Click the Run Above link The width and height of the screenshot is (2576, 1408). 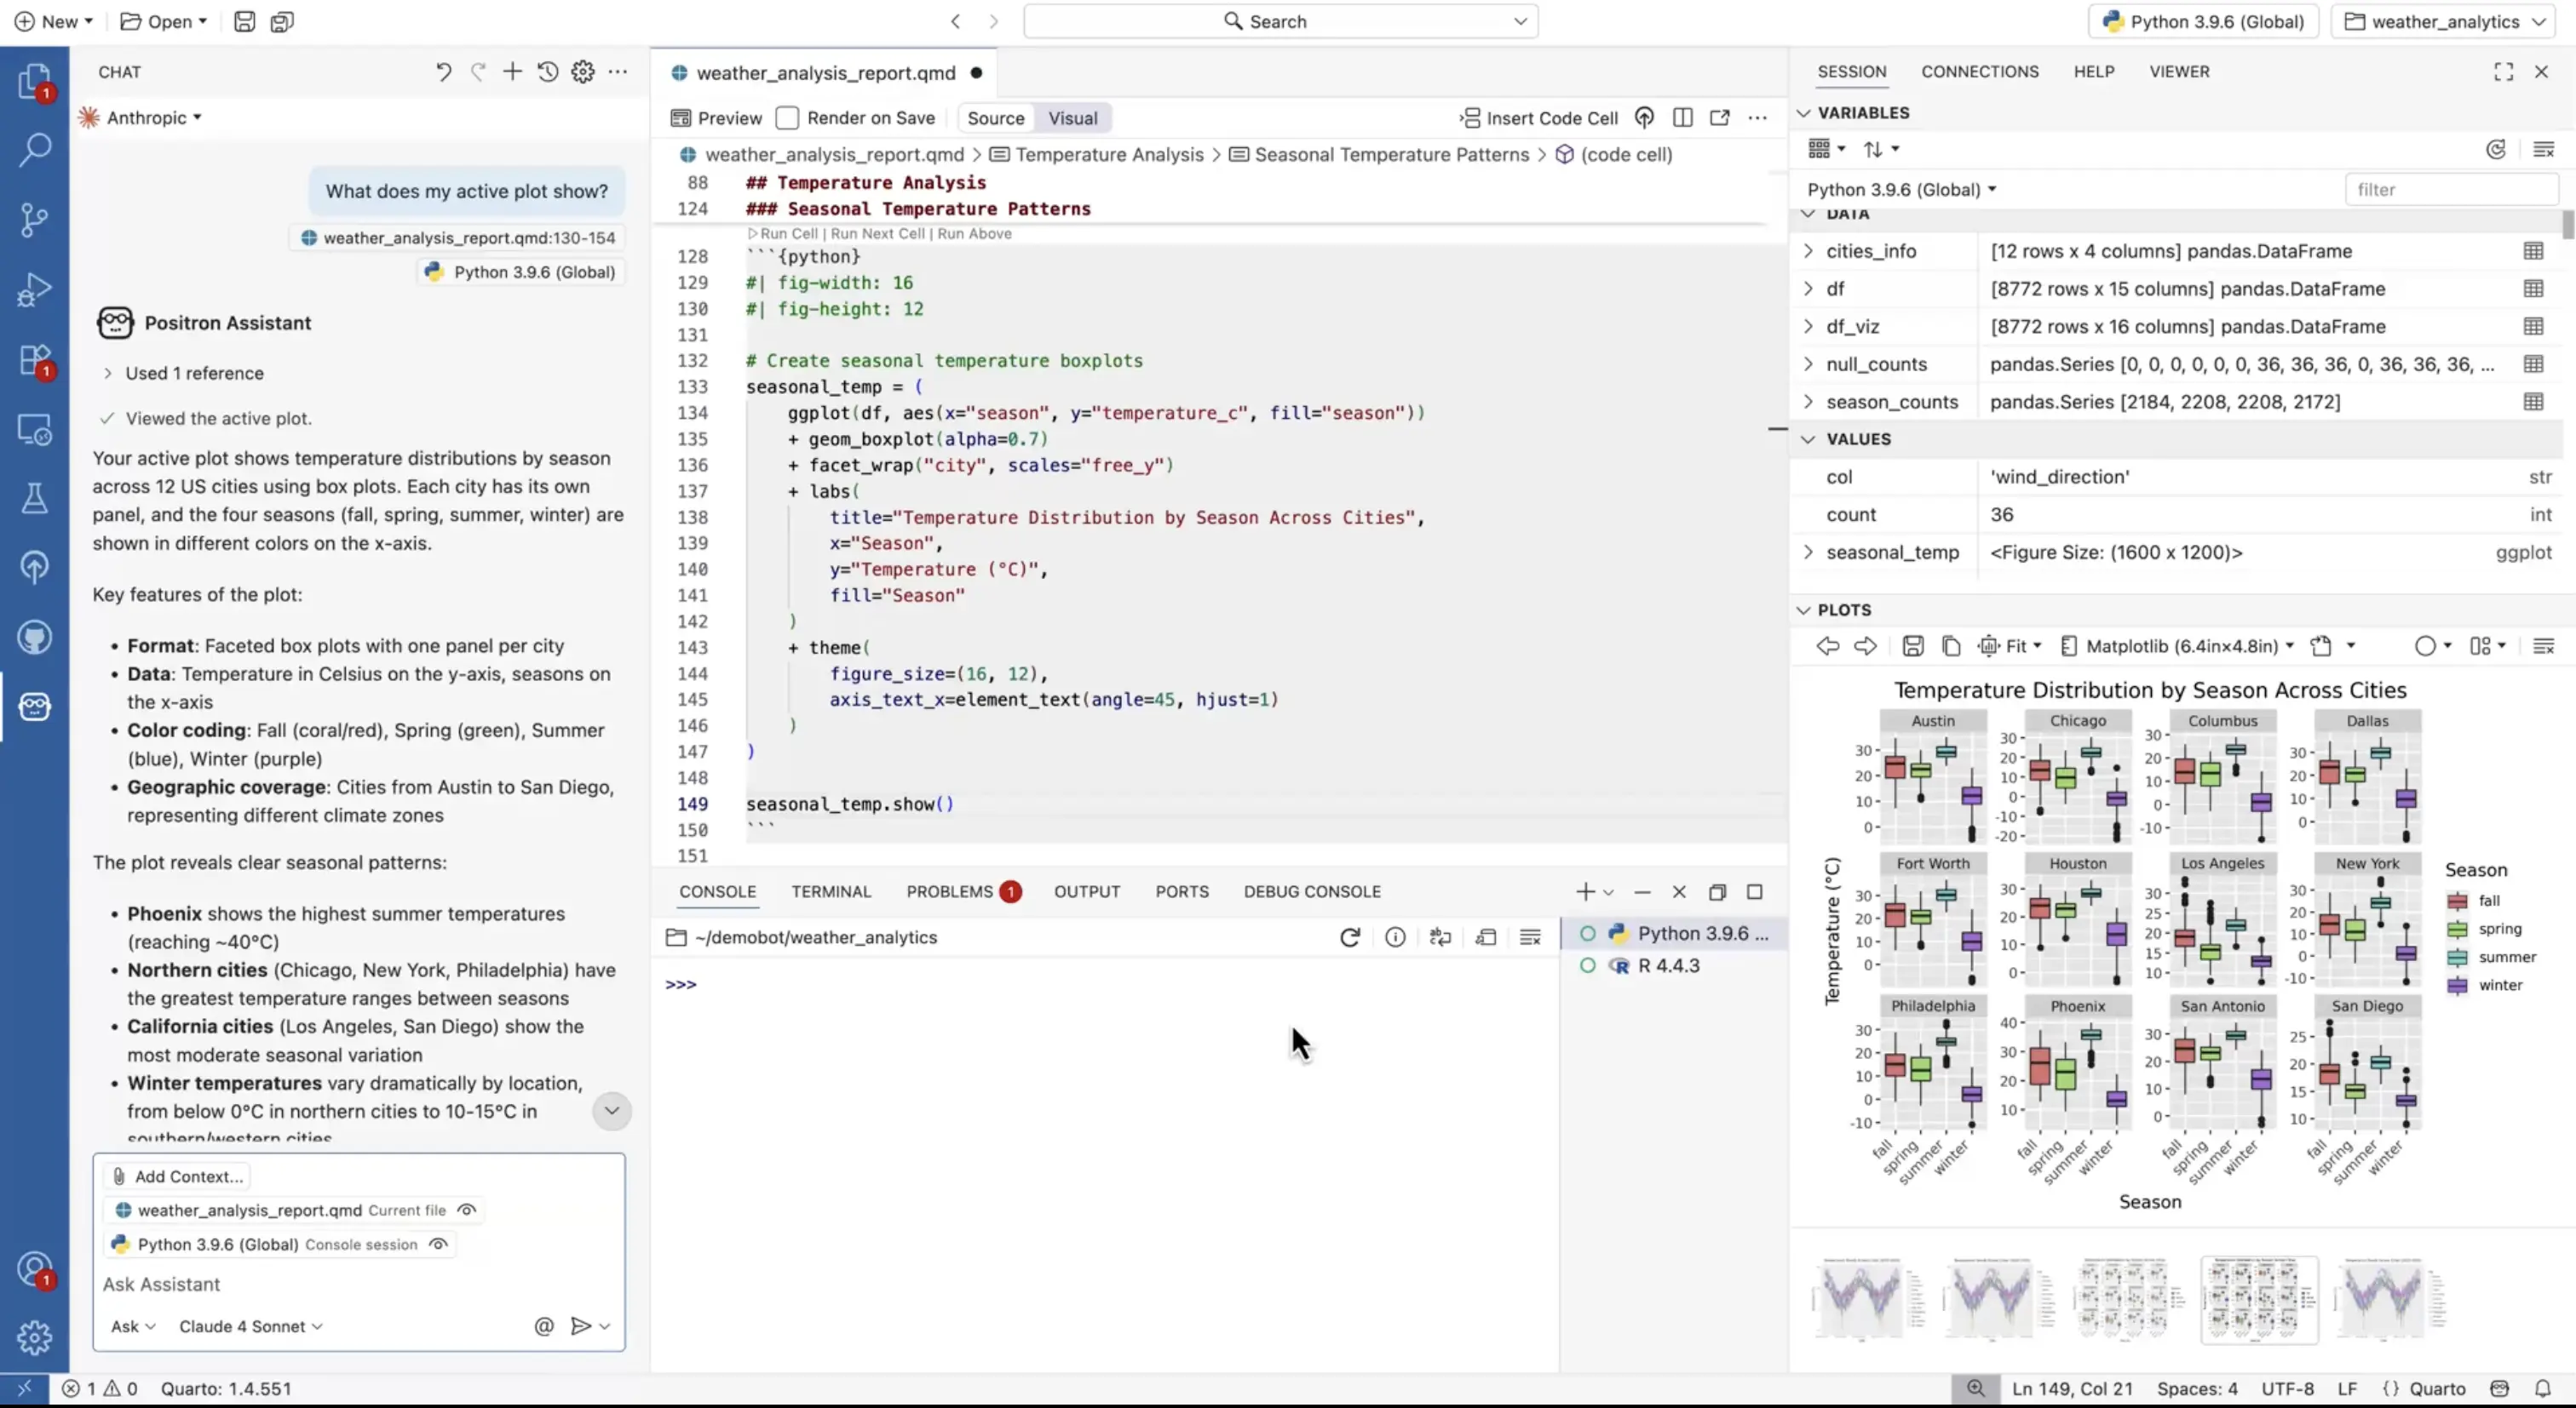point(974,234)
